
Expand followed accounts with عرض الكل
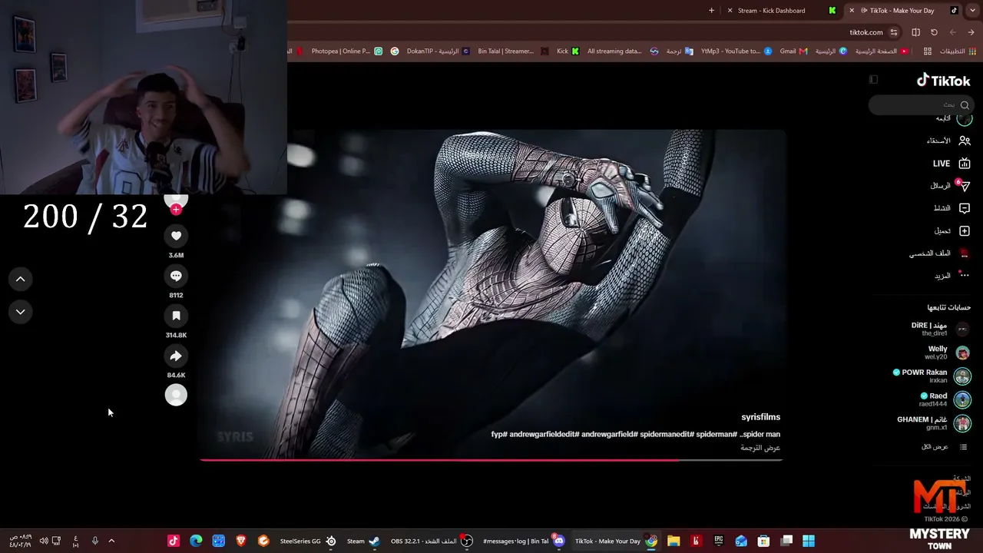[x=945, y=447]
